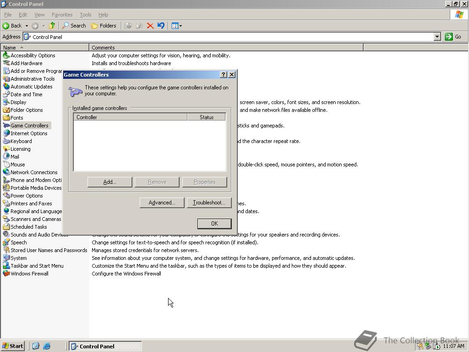Select the Date and Time icon
The height and width of the screenshot is (352, 469).
[6, 94]
